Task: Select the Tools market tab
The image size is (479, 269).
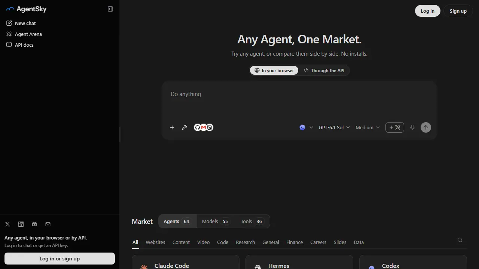Action: point(253,221)
